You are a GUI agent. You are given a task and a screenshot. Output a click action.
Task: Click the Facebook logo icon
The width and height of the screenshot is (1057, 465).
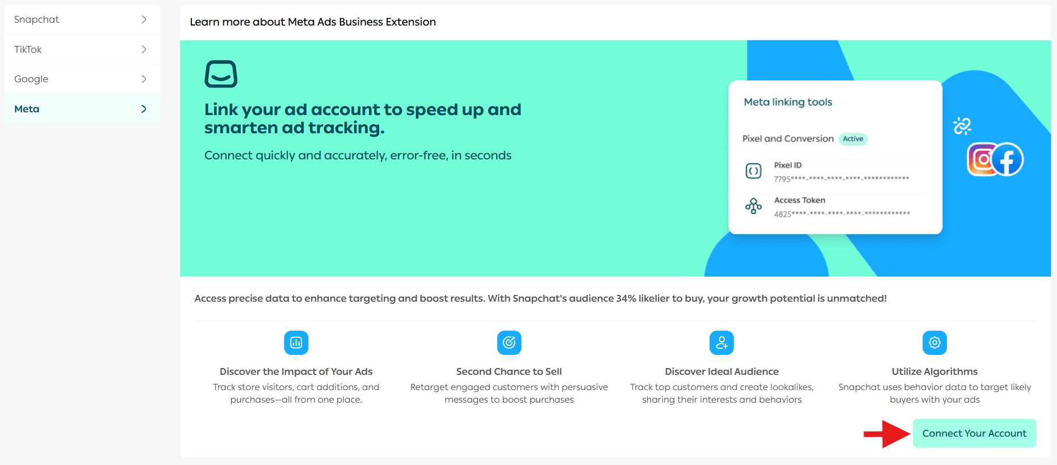[1008, 159]
